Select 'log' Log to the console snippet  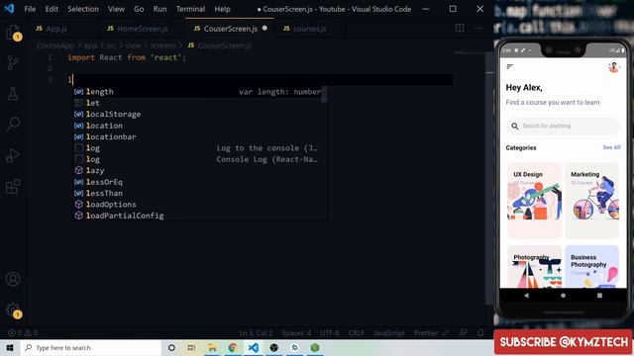[x=197, y=148]
